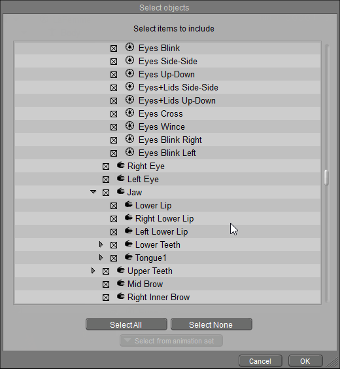Click the dial icon beside Eyes+Lids Side-Side
The height and width of the screenshot is (369, 340).
click(x=129, y=87)
